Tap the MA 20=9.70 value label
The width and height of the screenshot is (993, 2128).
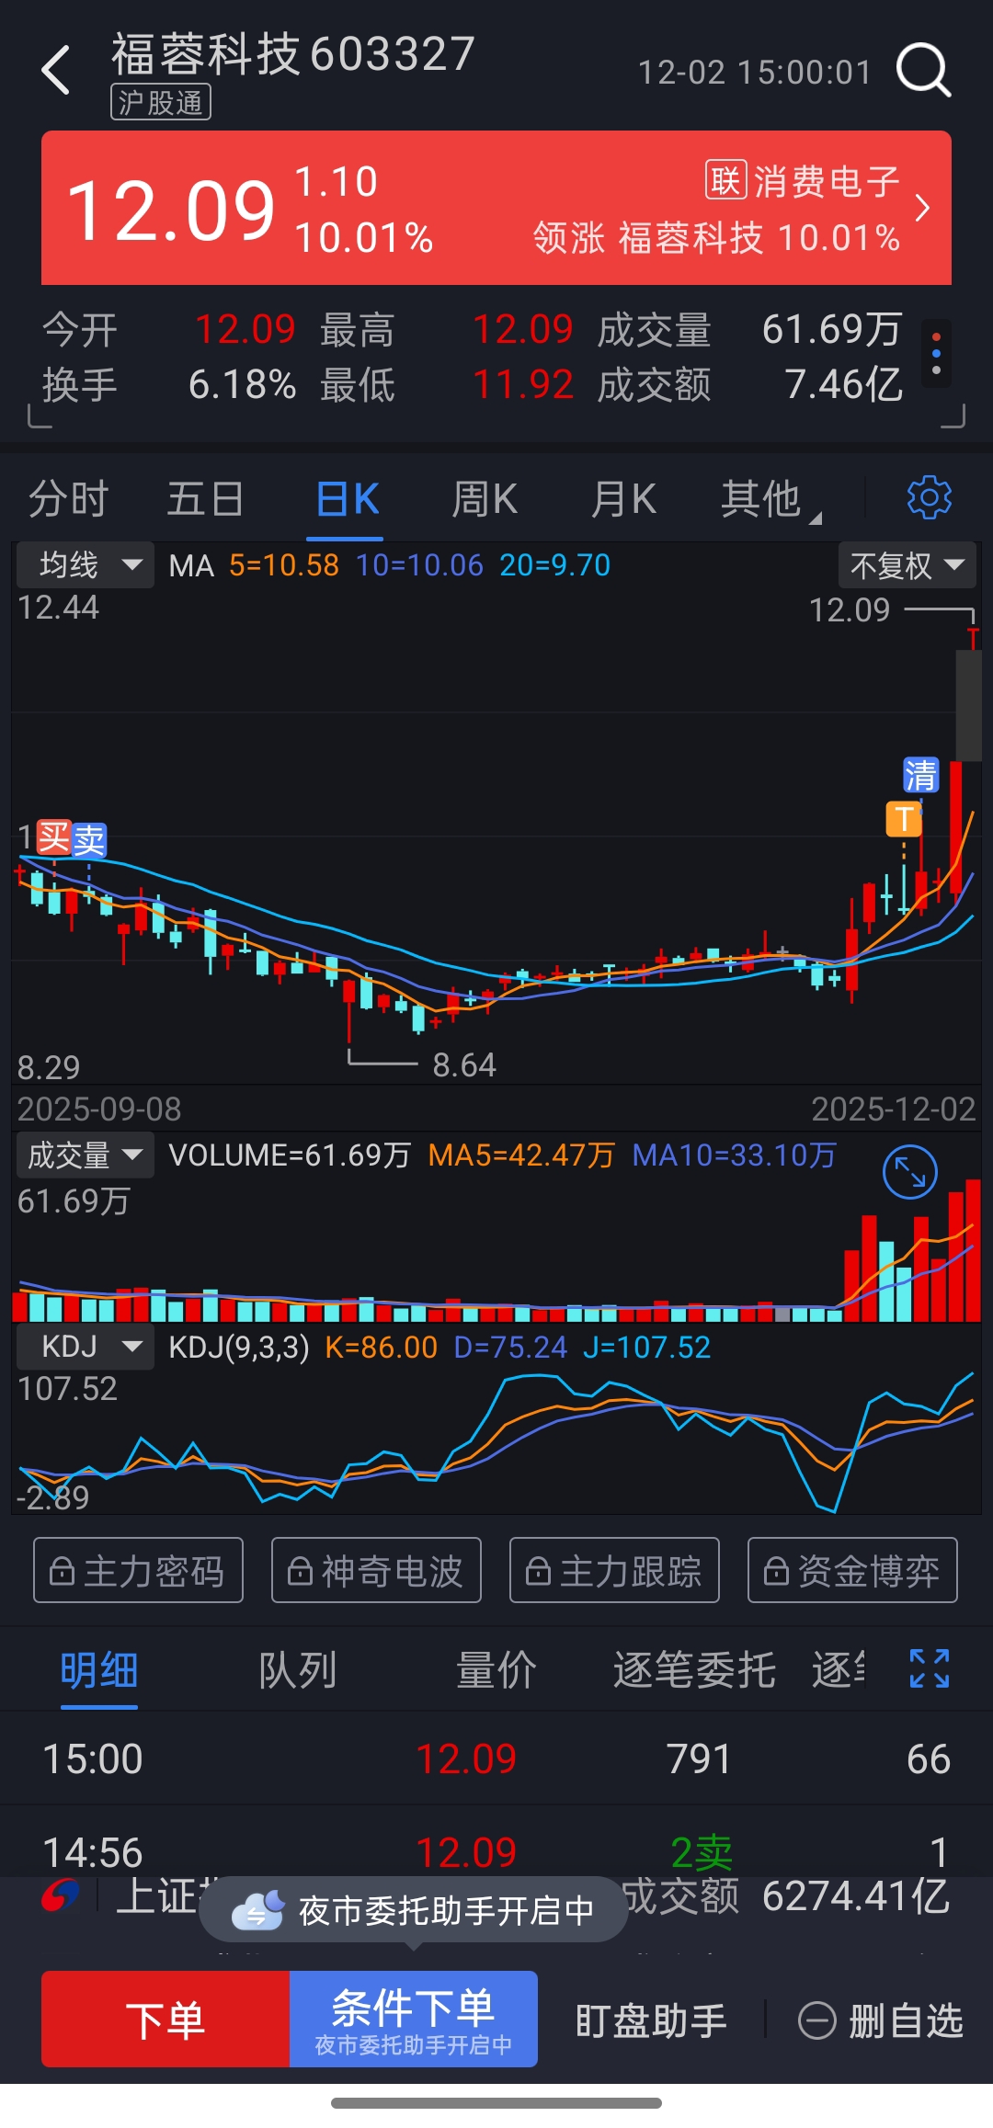[x=555, y=565]
